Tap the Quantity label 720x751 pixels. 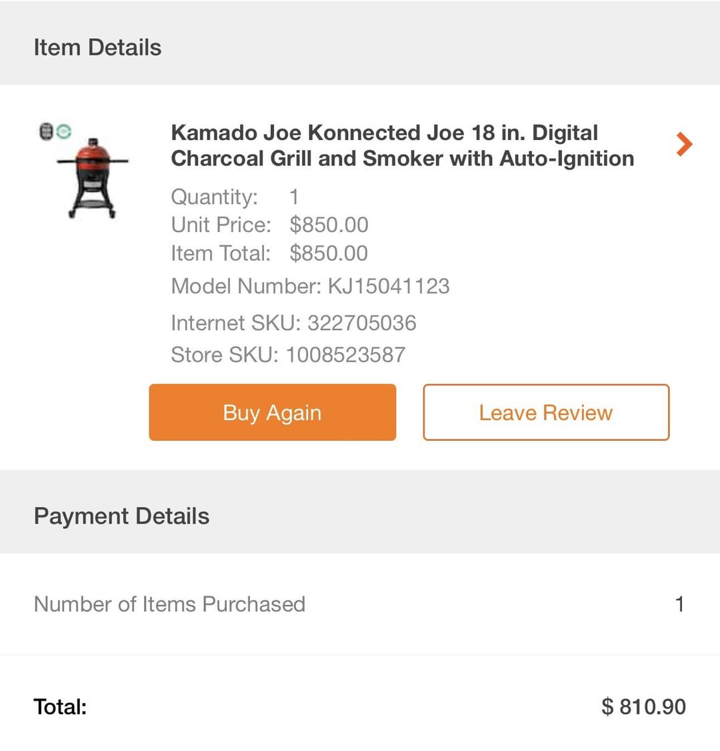tap(214, 197)
